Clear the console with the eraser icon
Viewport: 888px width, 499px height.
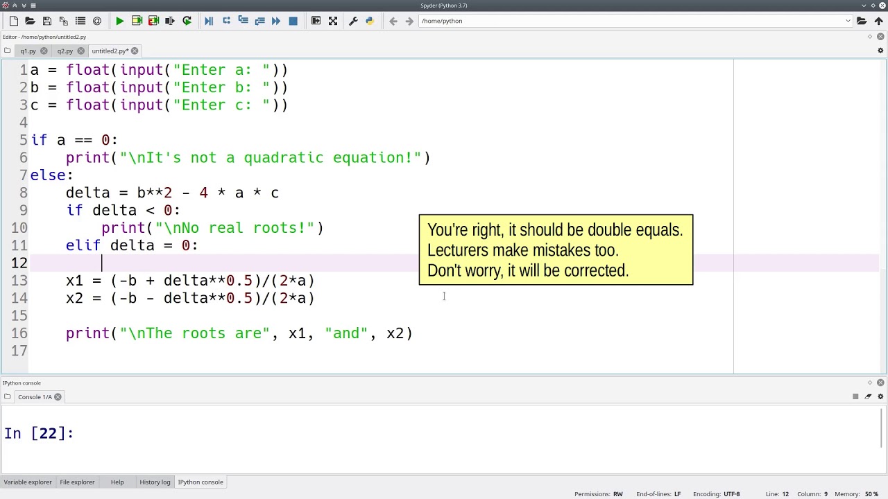pyautogui.click(x=868, y=396)
